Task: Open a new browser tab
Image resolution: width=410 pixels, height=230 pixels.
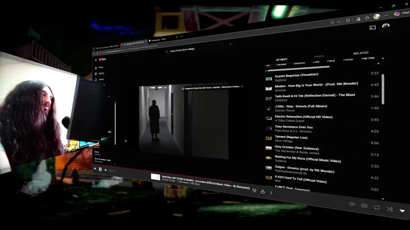Action: click(181, 36)
